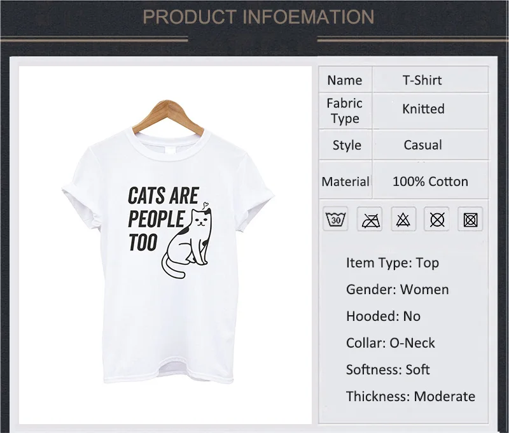The image size is (509, 433).
Task: Select the 100% Cotton material cell
Action: [431, 180]
